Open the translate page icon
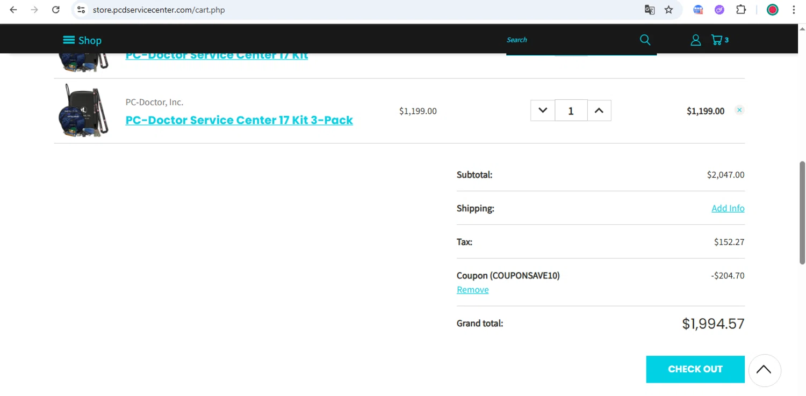Viewport: 806px width, 396px height. (x=650, y=10)
